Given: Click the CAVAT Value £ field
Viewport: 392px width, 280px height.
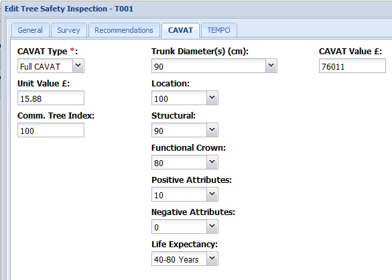Looking at the screenshot, I should point(352,66).
